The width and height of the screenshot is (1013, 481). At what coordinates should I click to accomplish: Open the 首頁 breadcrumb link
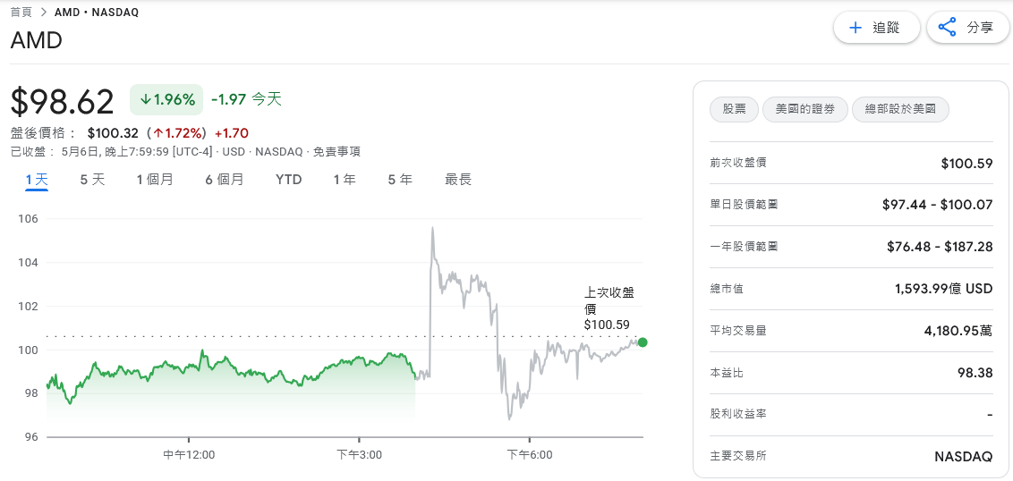[21, 13]
